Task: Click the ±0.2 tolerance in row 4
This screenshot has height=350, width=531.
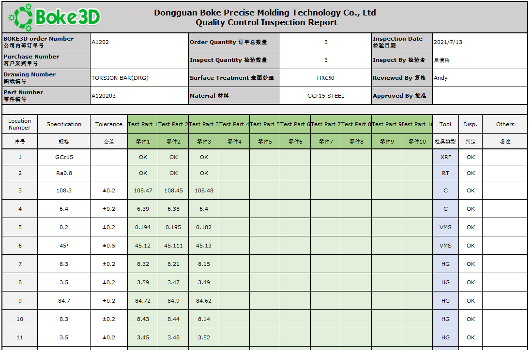Action: (x=109, y=209)
